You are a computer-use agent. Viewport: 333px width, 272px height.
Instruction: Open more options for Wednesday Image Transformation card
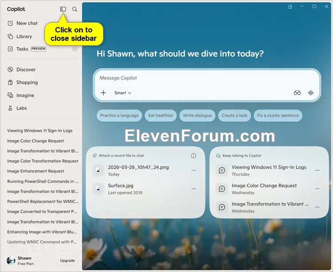coord(317,207)
